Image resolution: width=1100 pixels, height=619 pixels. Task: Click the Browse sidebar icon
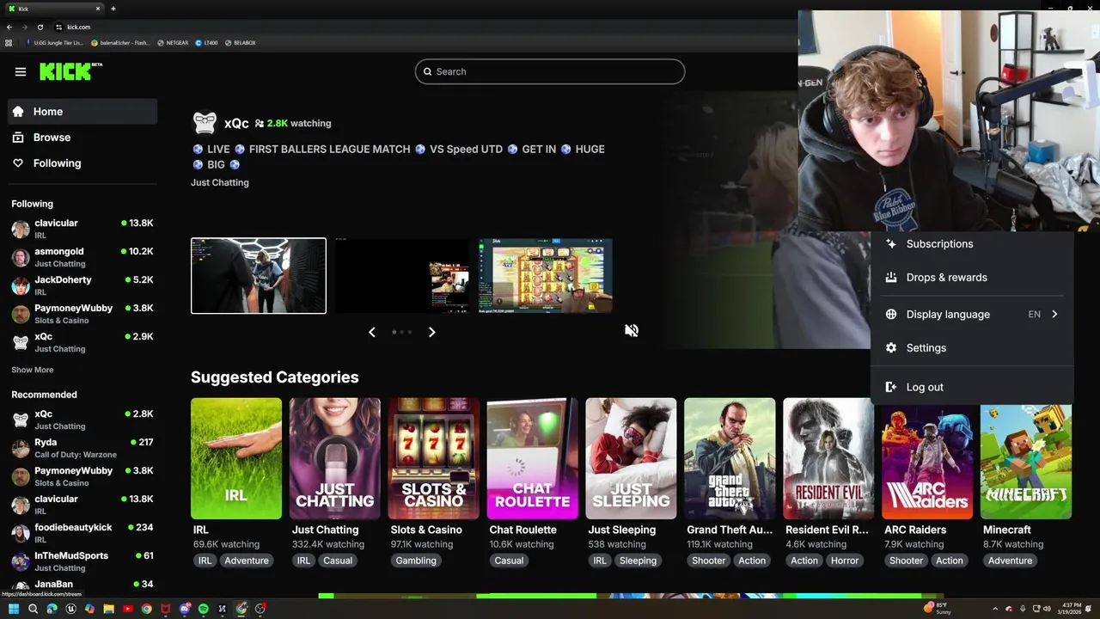click(18, 138)
